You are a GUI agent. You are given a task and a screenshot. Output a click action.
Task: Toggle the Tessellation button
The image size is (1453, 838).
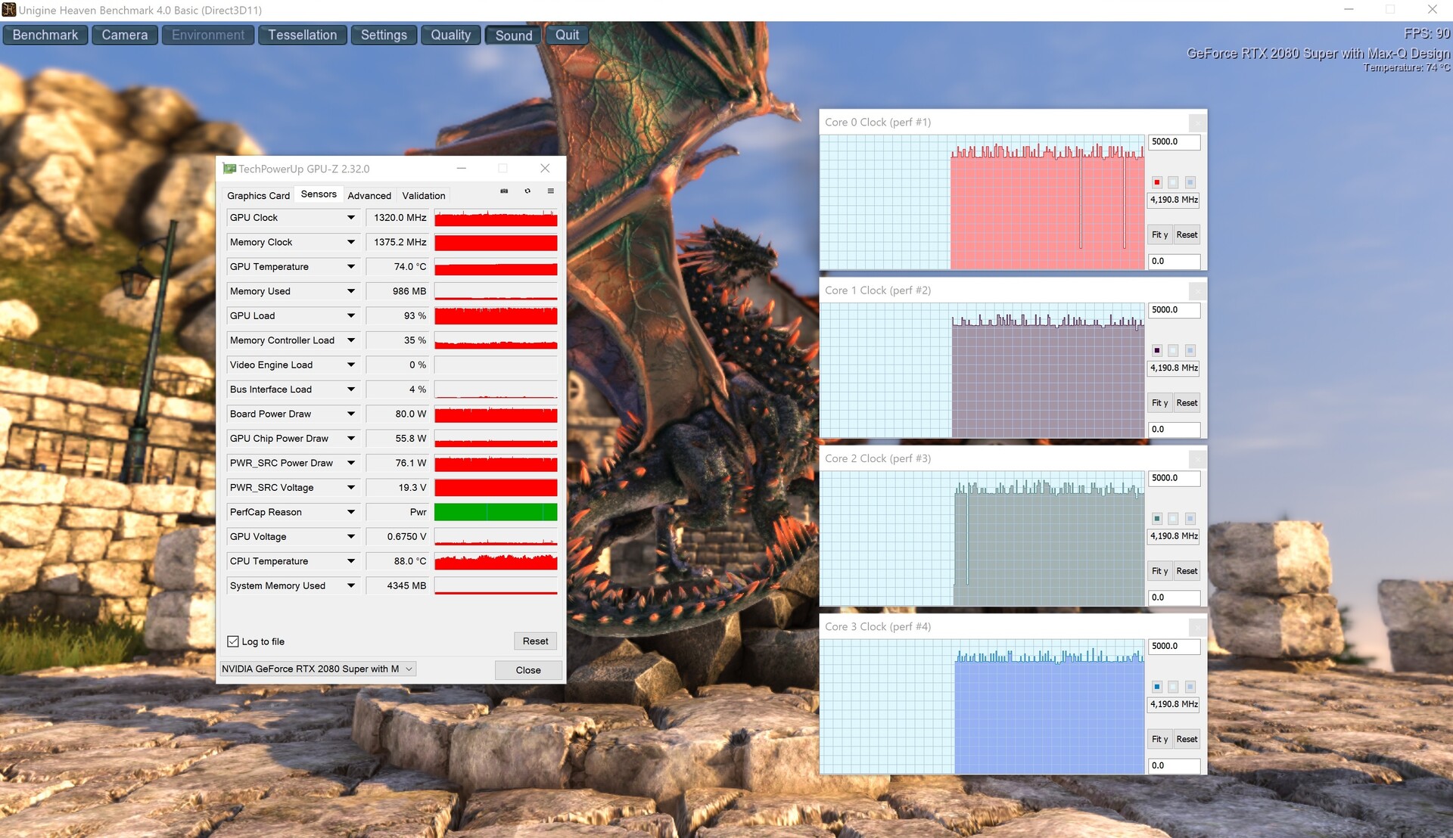click(x=302, y=36)
